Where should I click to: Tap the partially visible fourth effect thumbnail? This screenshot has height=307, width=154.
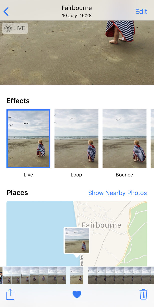click(152, 138)
